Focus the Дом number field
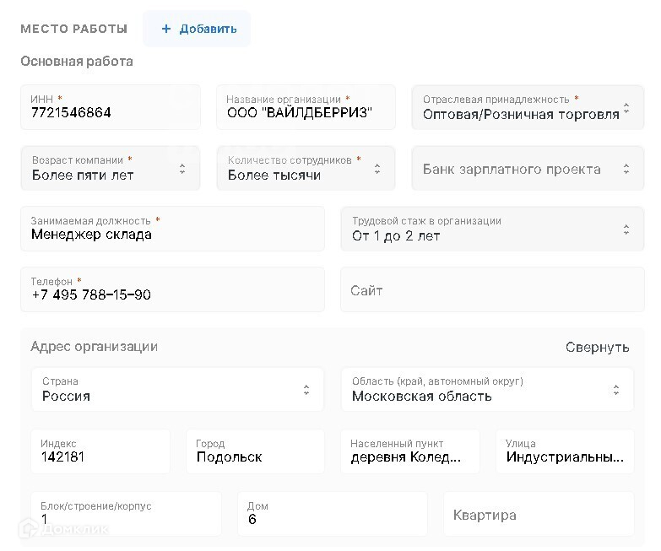This screenshot has height=551, width=661. tap(332, 515)
